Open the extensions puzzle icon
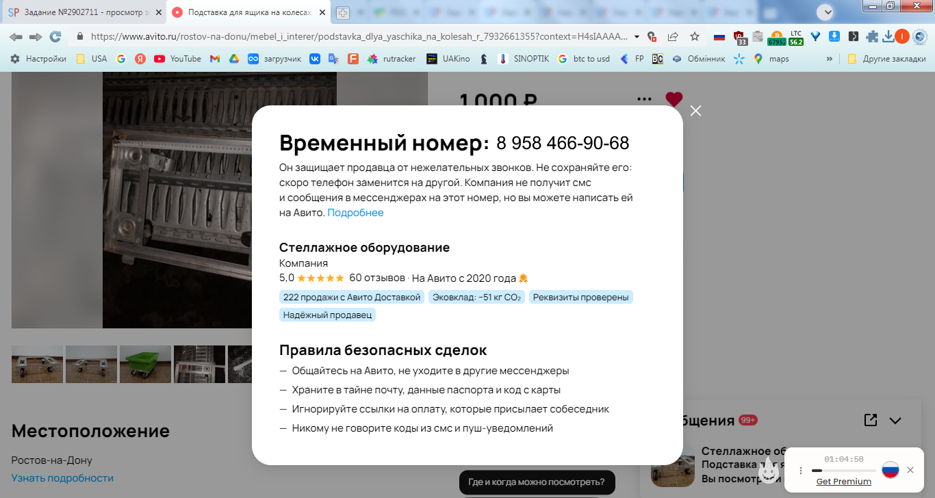This screenshot has height=498, width=935. click(872, 36)
